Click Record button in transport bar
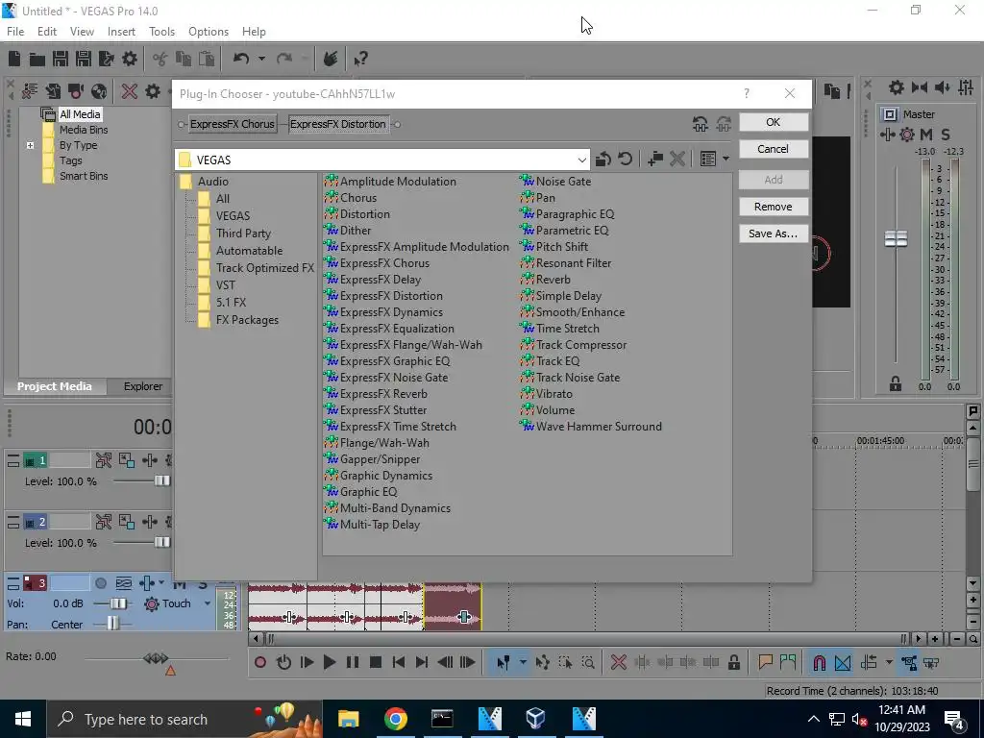The image size is (984, 738). click(x=260, y=662)
